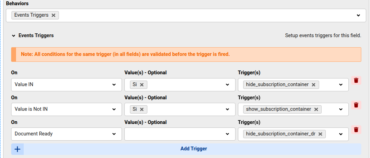Click Add Trigger button
The image size is (370, 158).
point(193,149)
